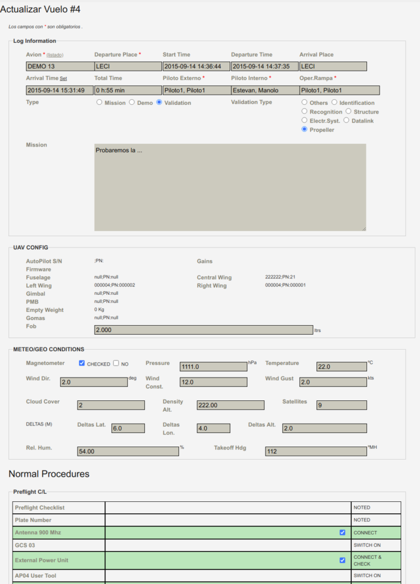420x584 pixels.
Task: Click the Departure Place field
Action: [128, 67]
